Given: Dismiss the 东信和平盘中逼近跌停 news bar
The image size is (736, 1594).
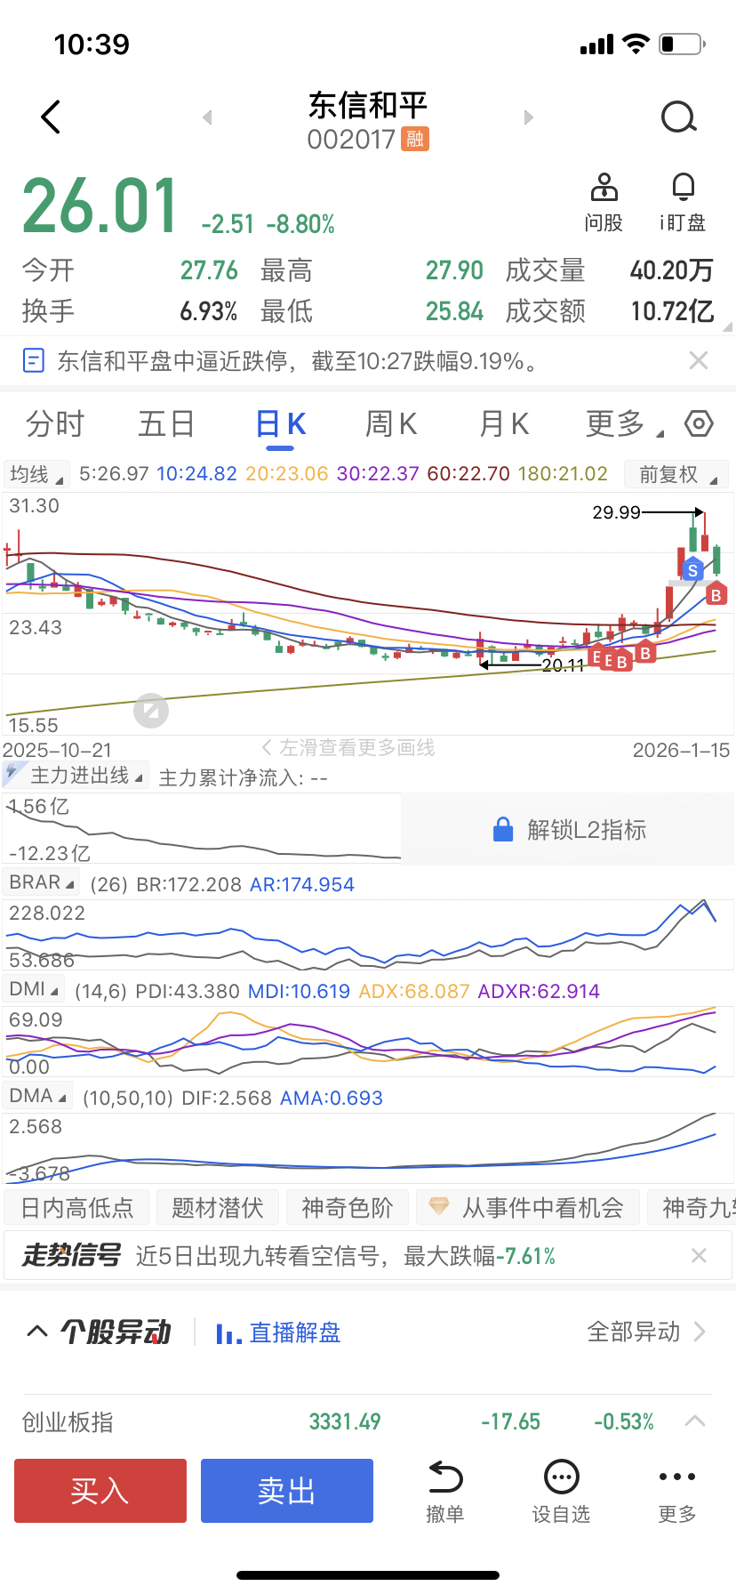Looking at the screenshot, I should [x=699, y=360].
